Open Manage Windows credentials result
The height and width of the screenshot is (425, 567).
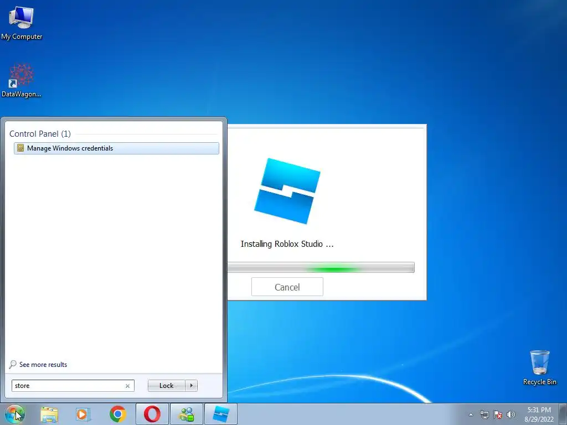tap(116, 148)
